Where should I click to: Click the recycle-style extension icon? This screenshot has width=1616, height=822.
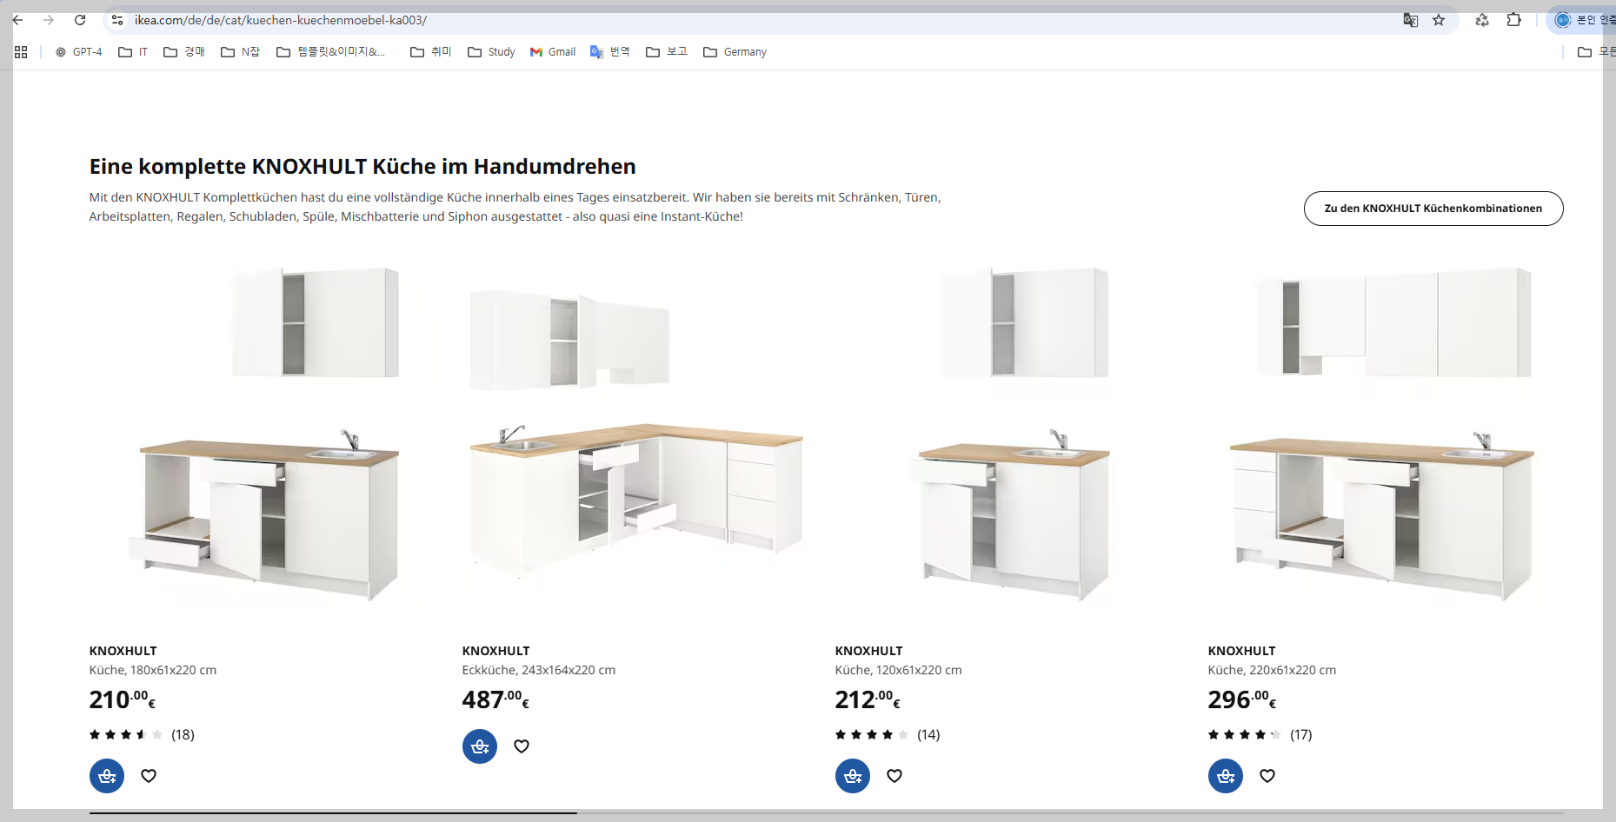[1482, 20]
